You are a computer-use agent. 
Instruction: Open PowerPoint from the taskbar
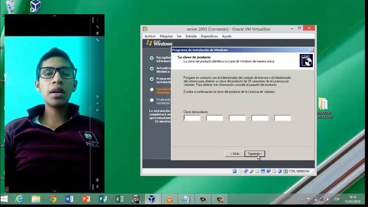86,200
